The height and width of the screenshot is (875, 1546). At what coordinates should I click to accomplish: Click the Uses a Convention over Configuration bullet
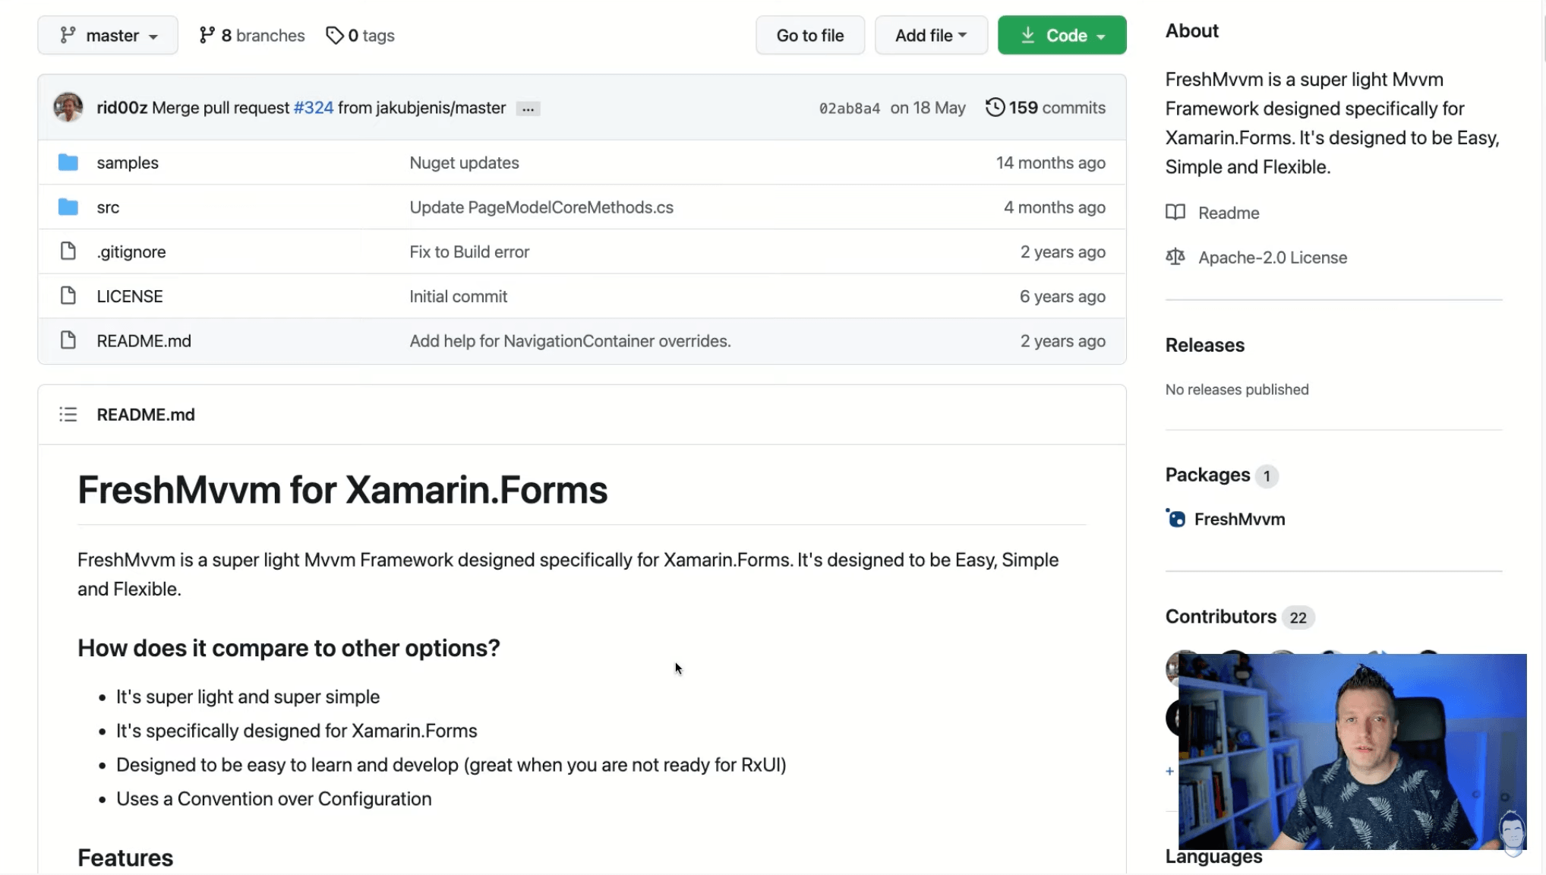pyautogui.click(x=274, y=799)
